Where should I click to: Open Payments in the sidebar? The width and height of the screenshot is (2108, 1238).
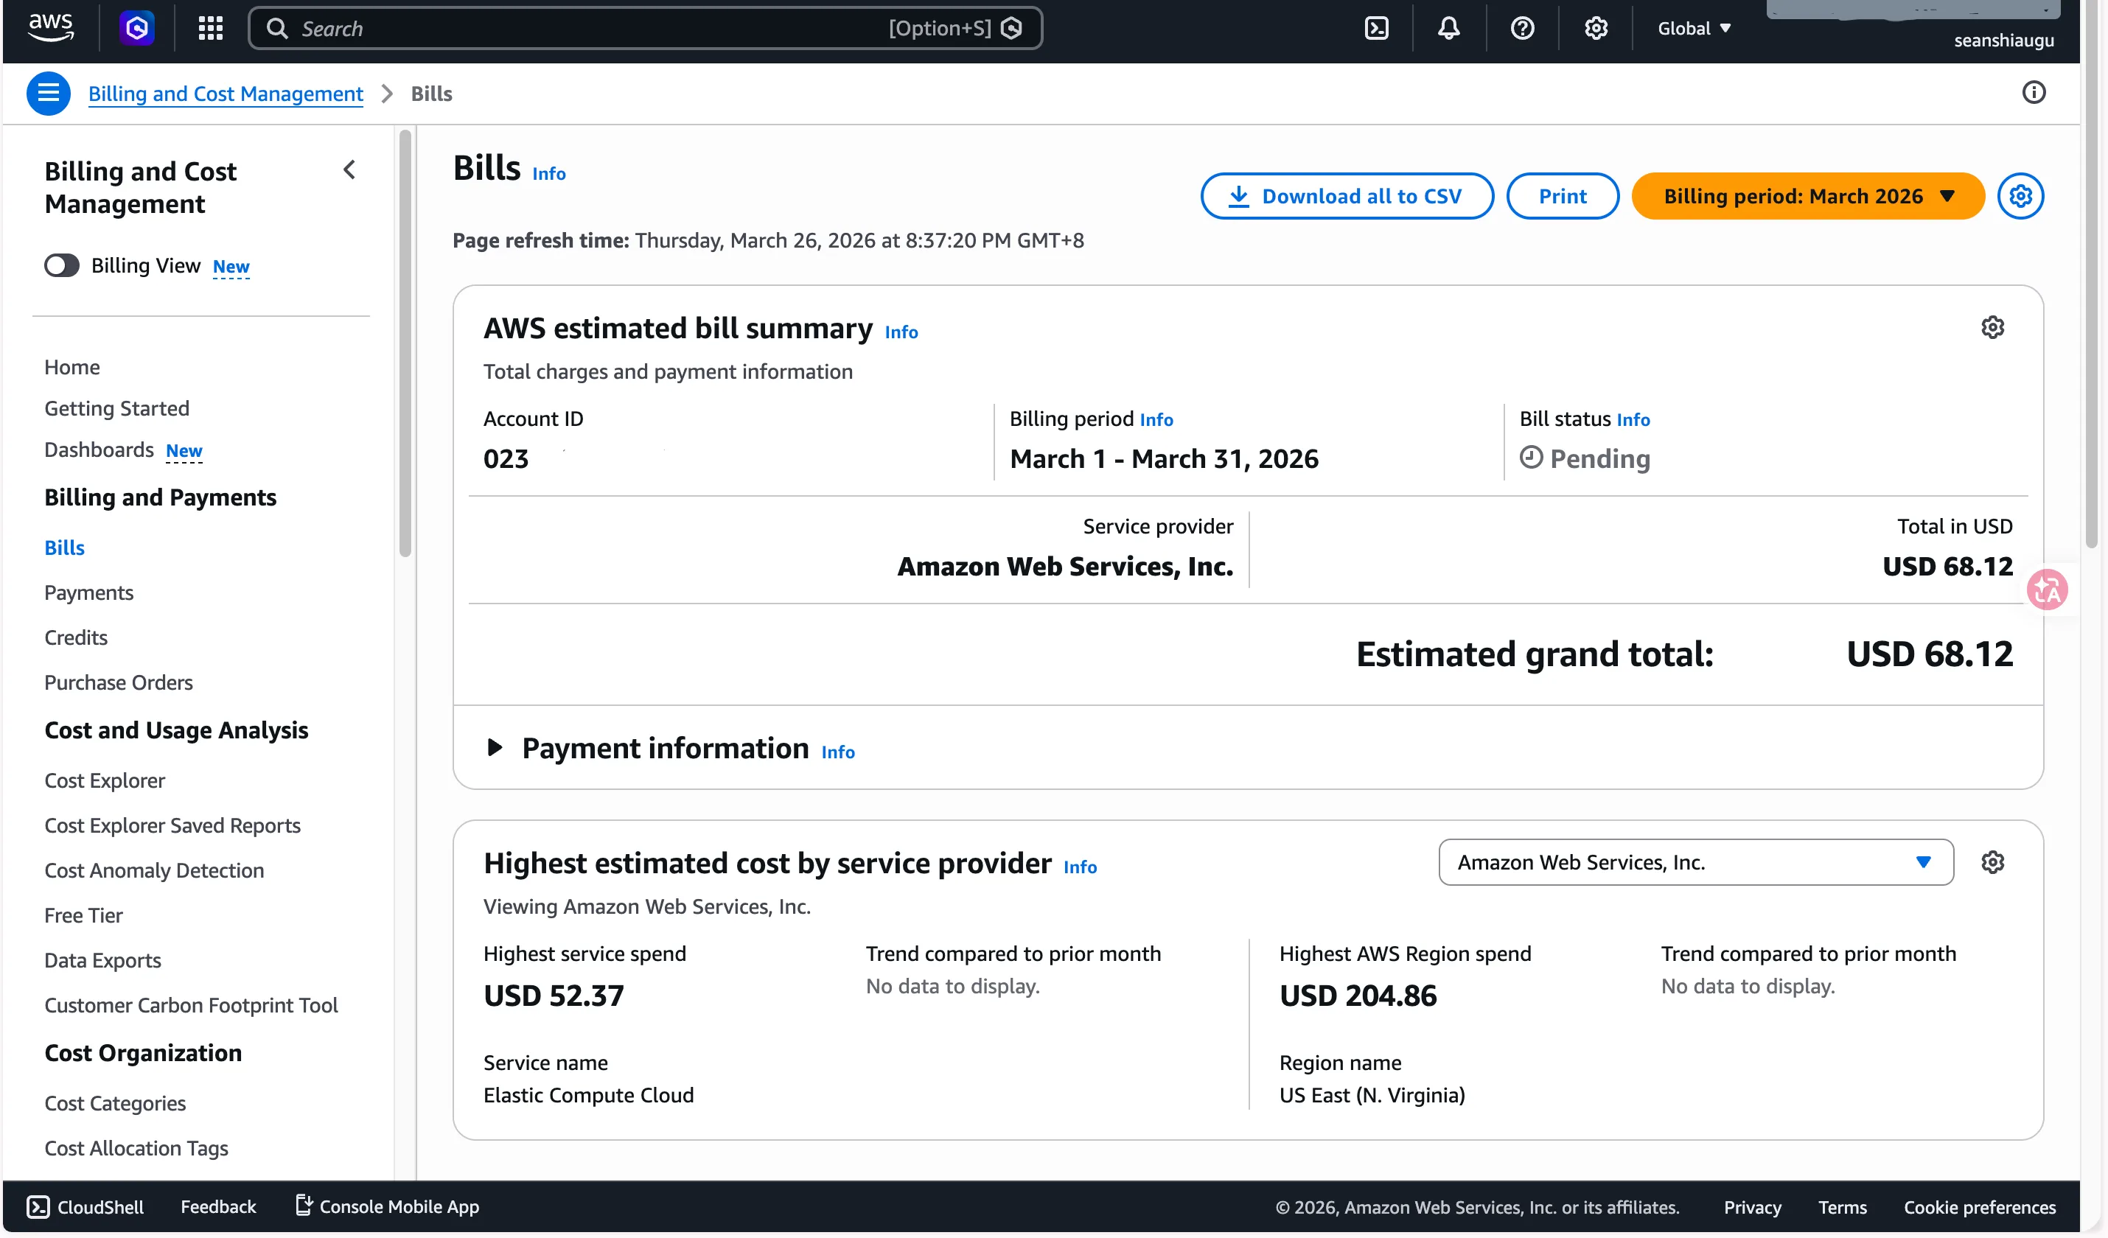coord(88,593)
